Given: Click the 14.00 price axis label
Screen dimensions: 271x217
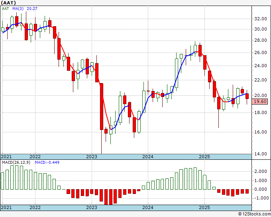Looking at the screenshot, I should (261, 154).
